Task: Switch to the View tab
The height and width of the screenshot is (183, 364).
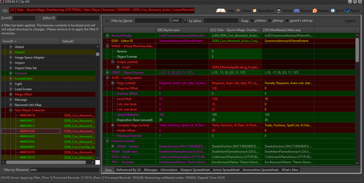Action: coord(108,170)
